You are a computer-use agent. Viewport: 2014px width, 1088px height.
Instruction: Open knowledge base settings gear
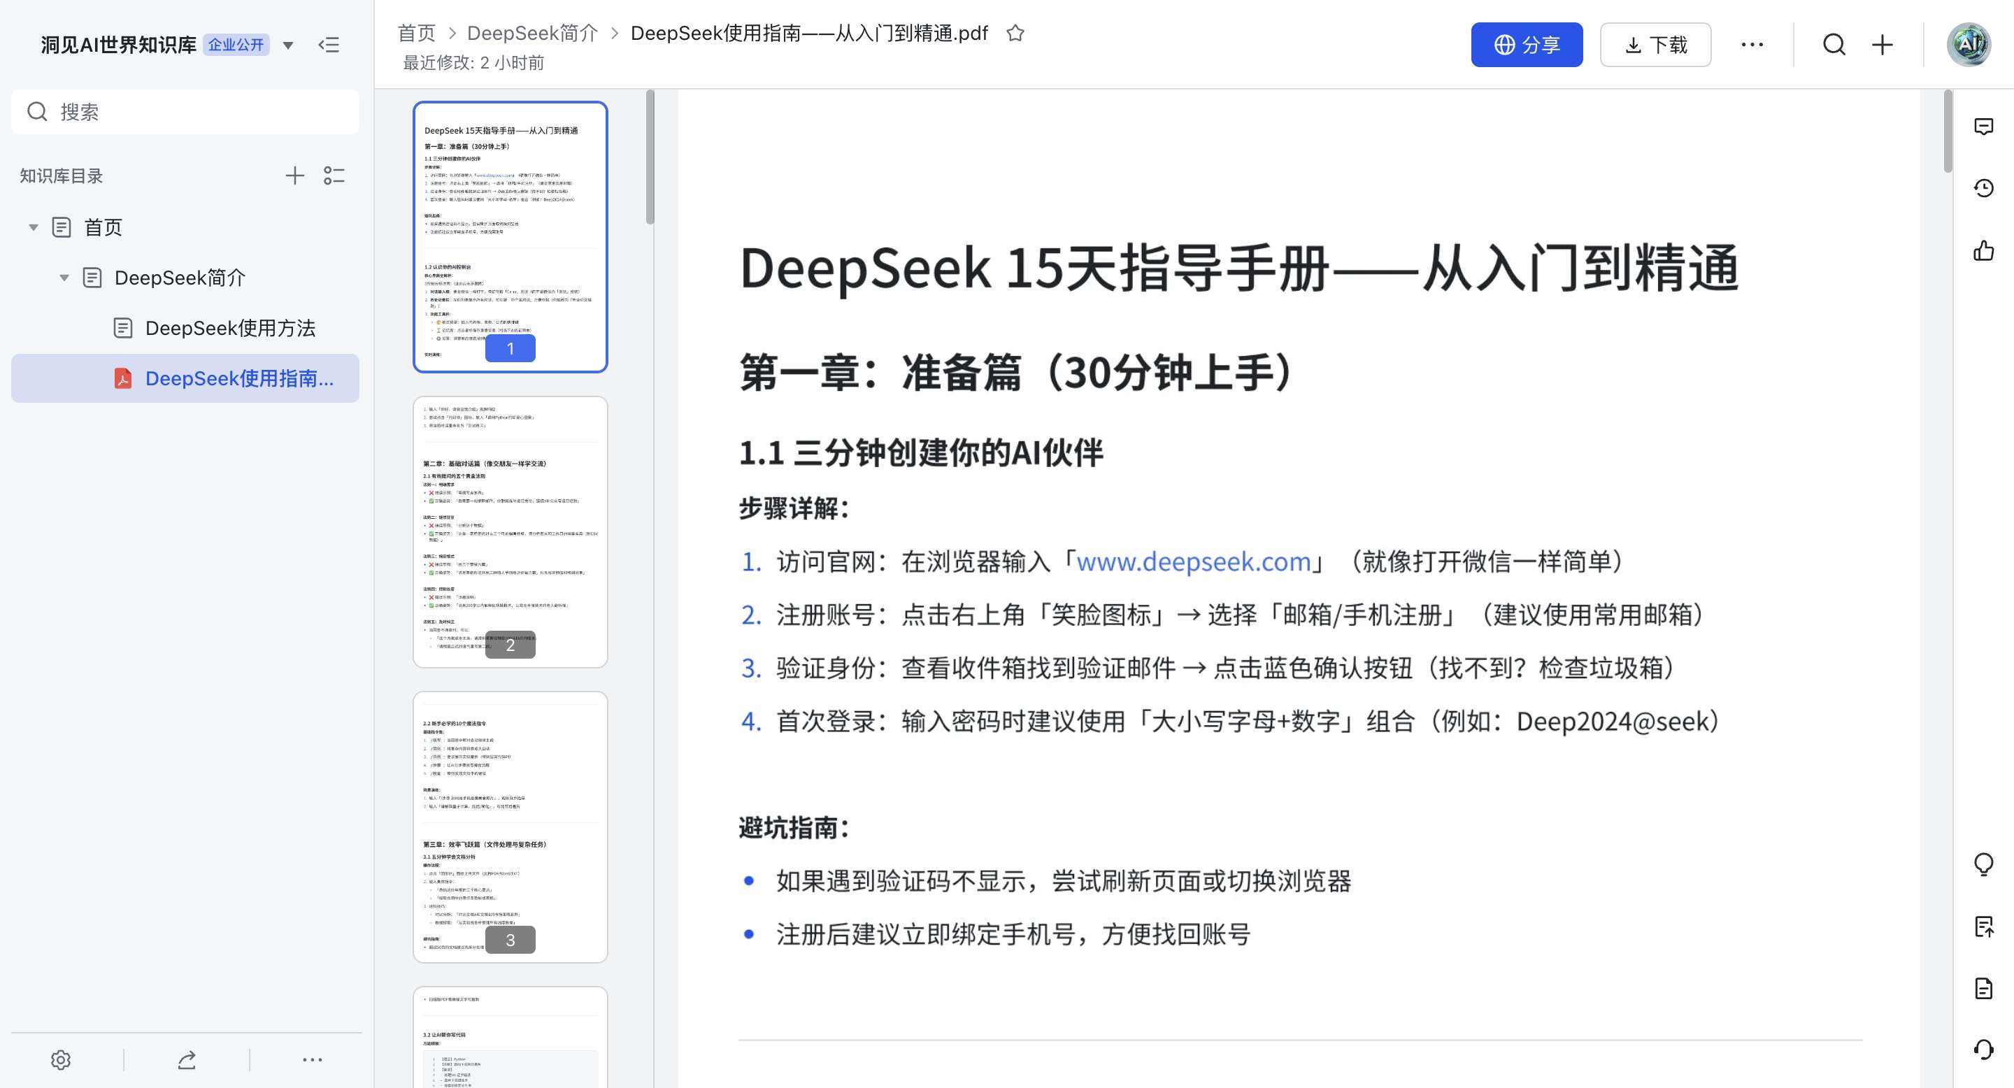(x=61, y=1060)
